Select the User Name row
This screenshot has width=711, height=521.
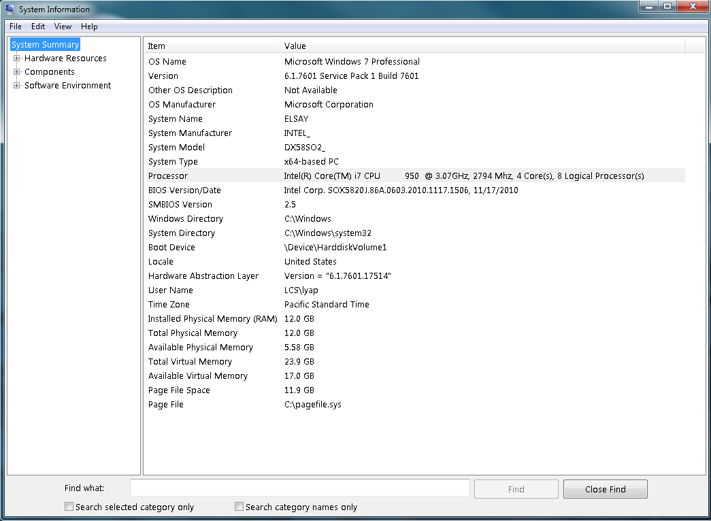tap(416, 290)
